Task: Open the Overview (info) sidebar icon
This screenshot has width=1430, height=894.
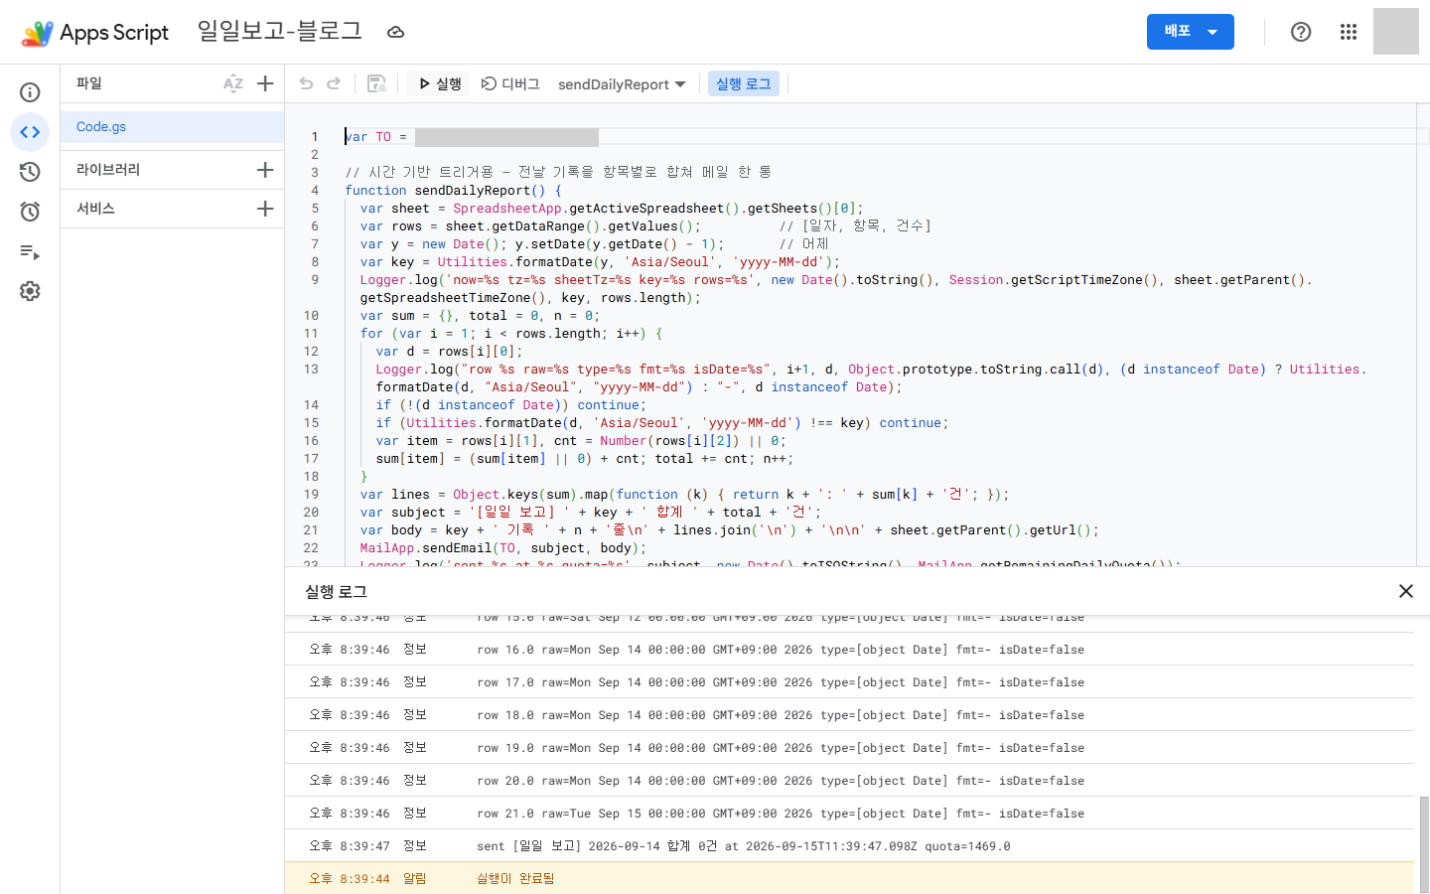Action: [30, 92]
